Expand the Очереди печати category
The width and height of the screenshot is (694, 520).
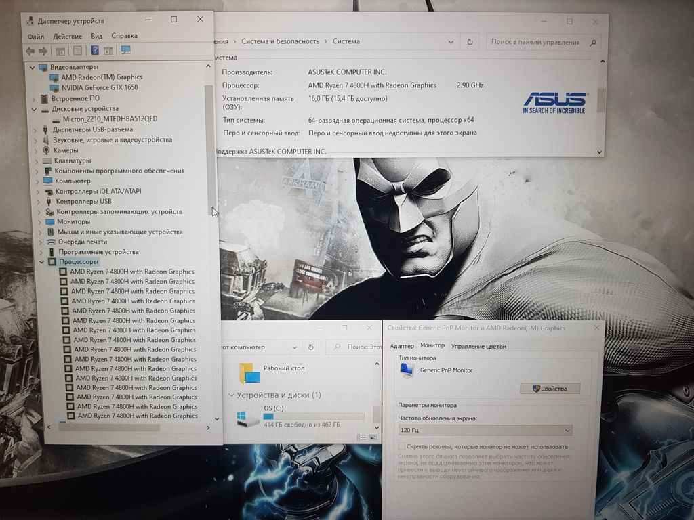click(40, 242)
